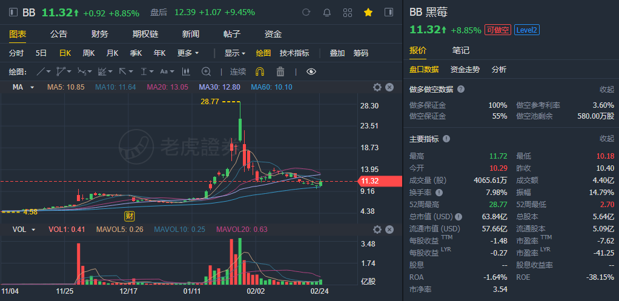
Task: Click the 11.32 current price label
Action: click(379, 182)
